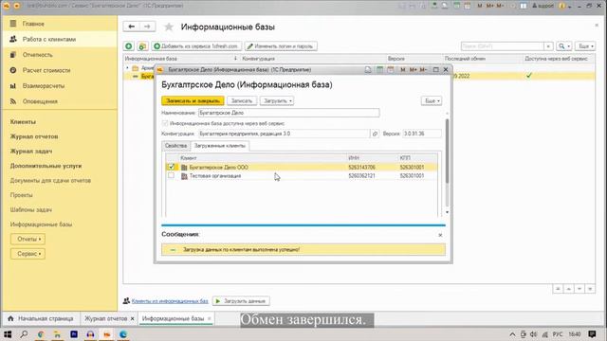
Task: Uncheck the Бухгалтерское Дело ООО client checkbox
Action: click(x=171, y=167)
